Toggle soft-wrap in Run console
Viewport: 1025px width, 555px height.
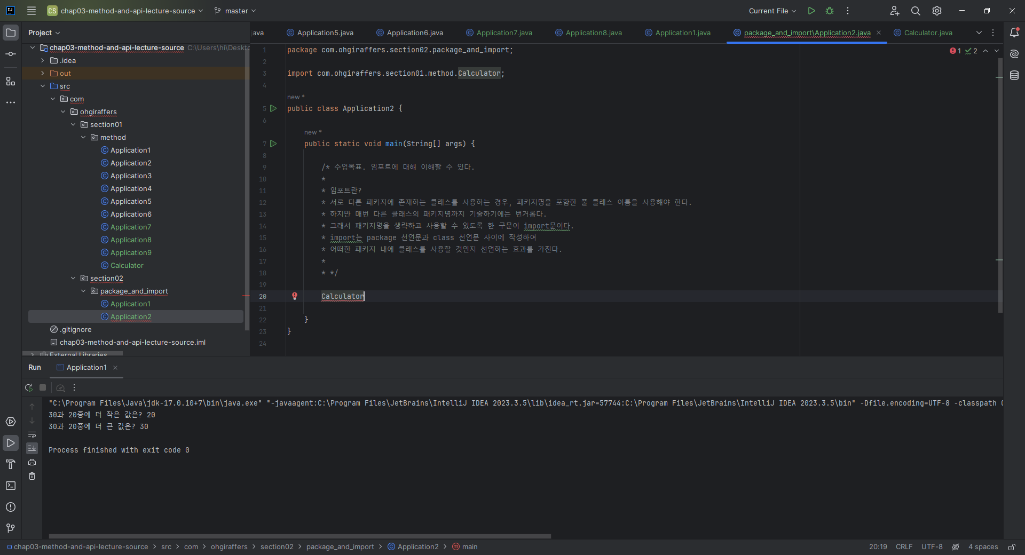[x=32, y=434]
